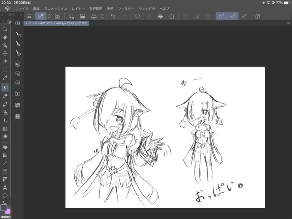Open the help question-mark icon
The image size is (292, 219).
pyautogui.click(x=258, y=16)
